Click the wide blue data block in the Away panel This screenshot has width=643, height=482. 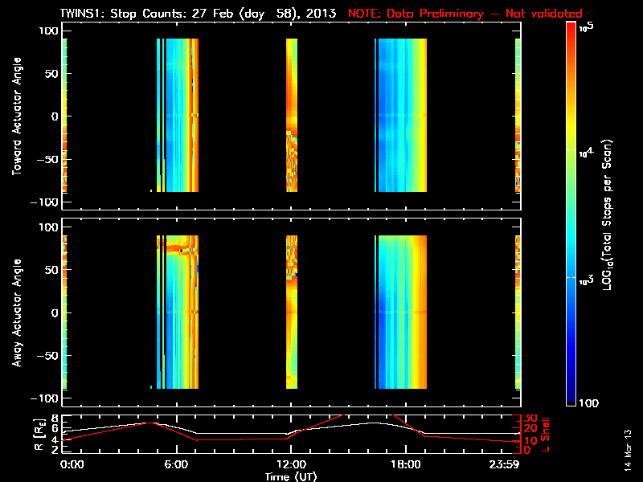[x=402, y=312]
